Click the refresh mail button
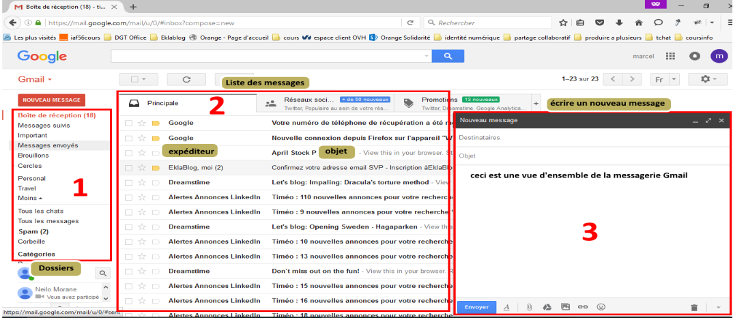This screenshot has width=733, height=318. (188, 79)
